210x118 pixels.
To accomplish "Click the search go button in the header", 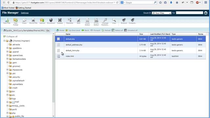I will pyautogui.click(x=206, y=13).
